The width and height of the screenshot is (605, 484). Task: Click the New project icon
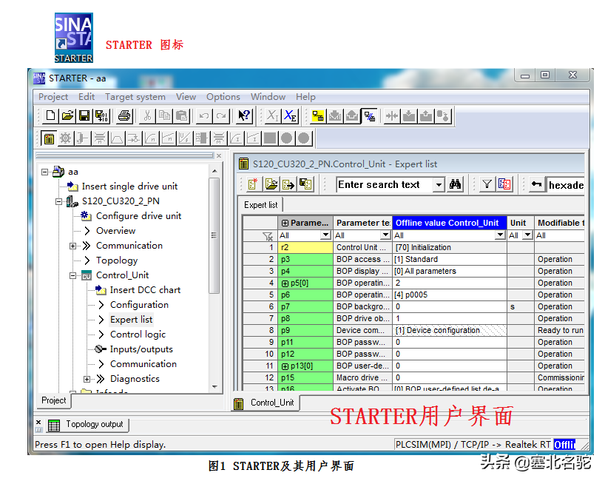point(50,115)
